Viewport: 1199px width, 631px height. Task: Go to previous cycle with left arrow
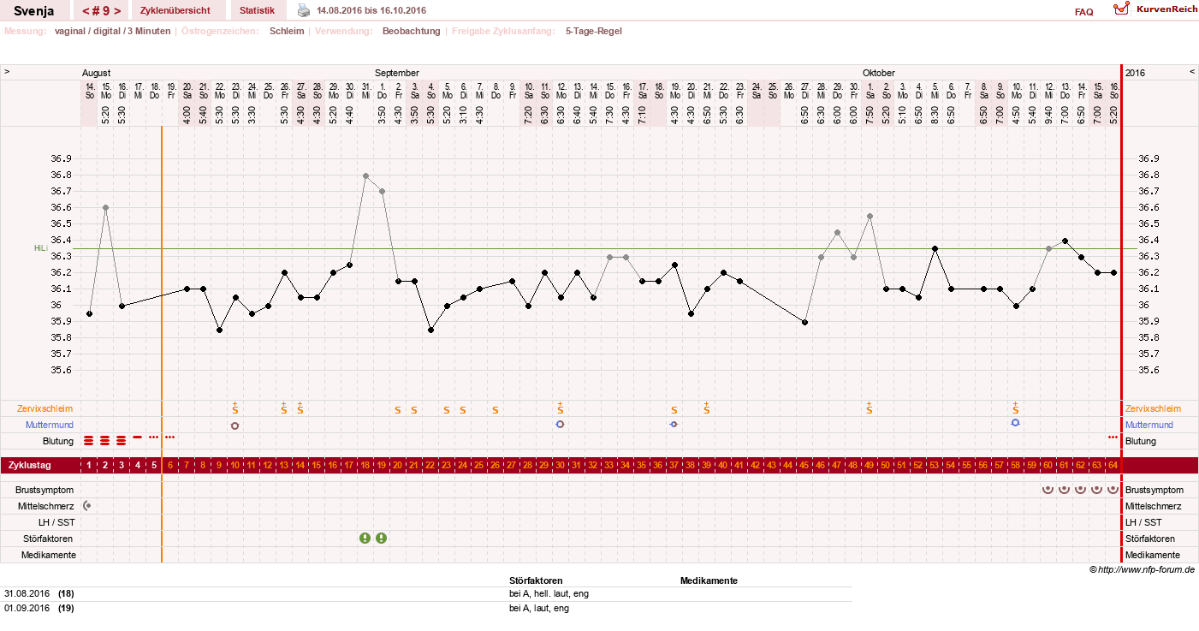[x=86, y=11]
